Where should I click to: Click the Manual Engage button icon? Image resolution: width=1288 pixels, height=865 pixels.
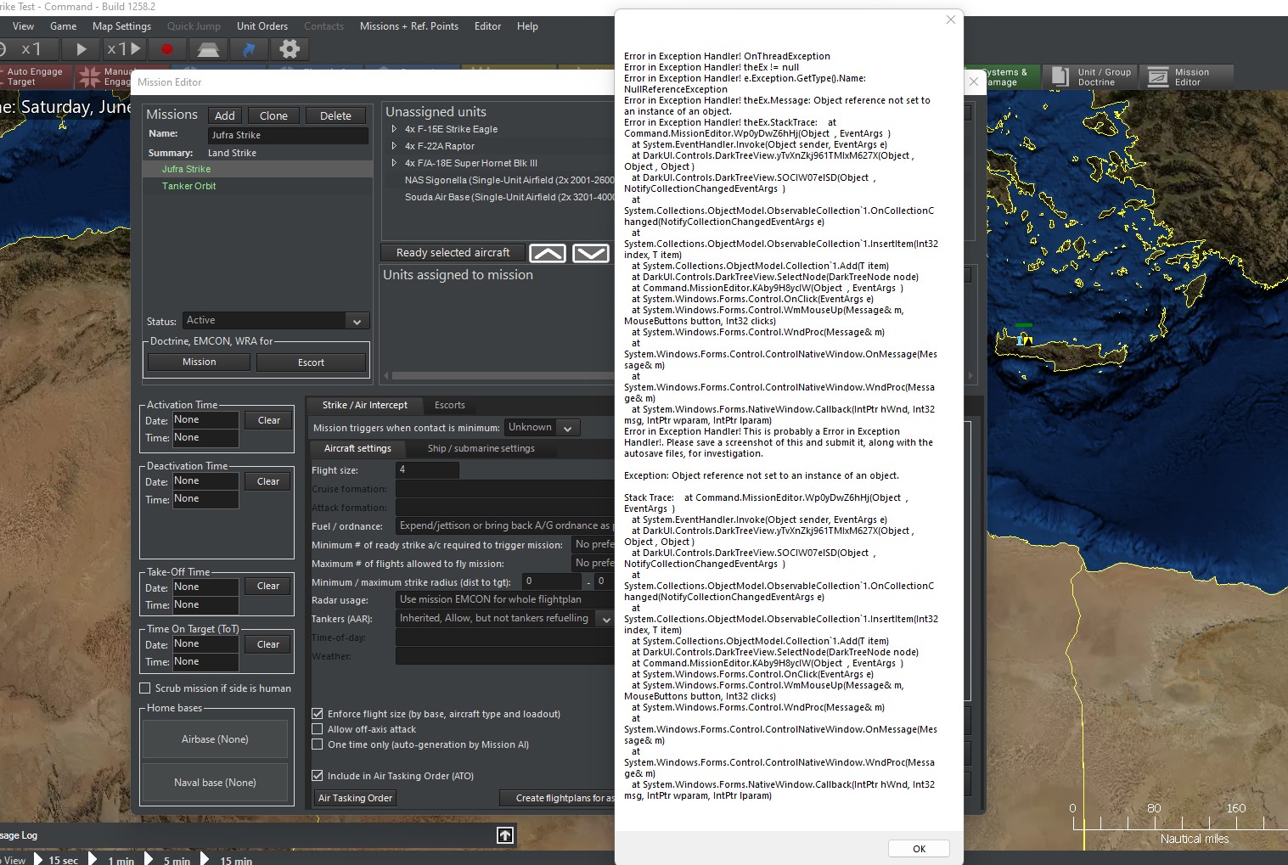pos(88,77)
